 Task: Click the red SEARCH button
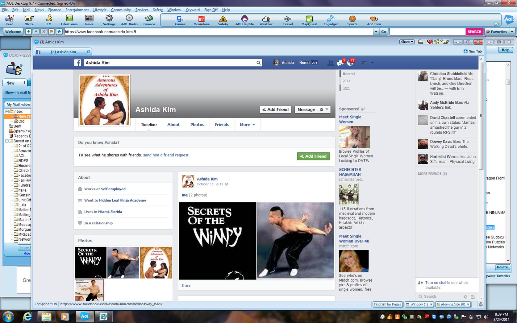pyautogui.click(x=474, y=31)
